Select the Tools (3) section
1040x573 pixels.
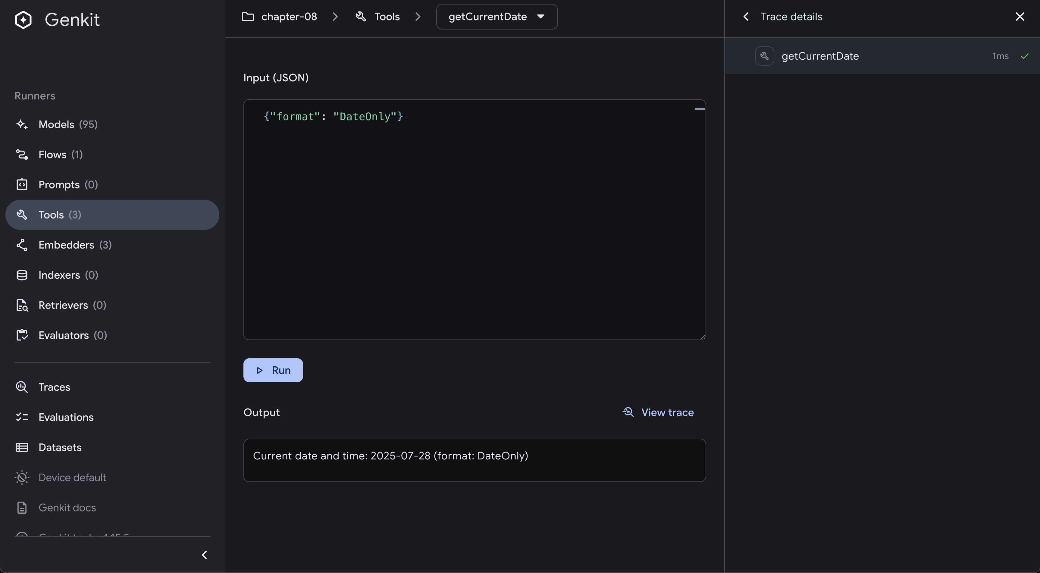tap(112, 215)
